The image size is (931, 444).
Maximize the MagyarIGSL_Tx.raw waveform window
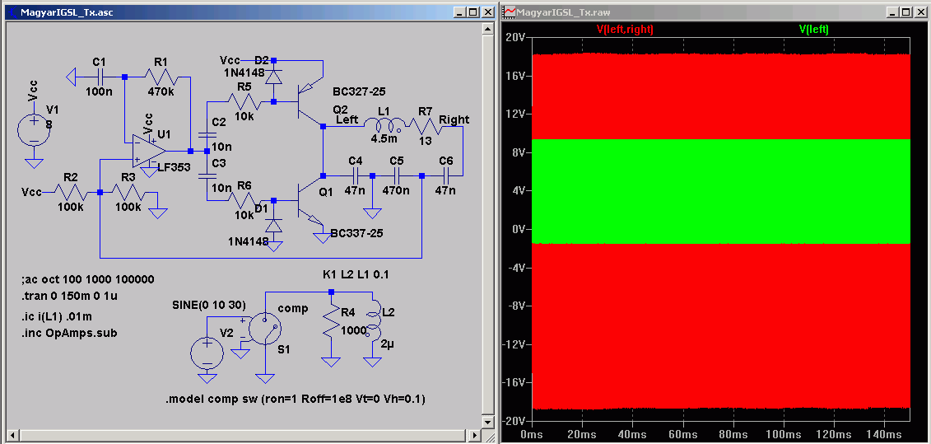point(905,12)
